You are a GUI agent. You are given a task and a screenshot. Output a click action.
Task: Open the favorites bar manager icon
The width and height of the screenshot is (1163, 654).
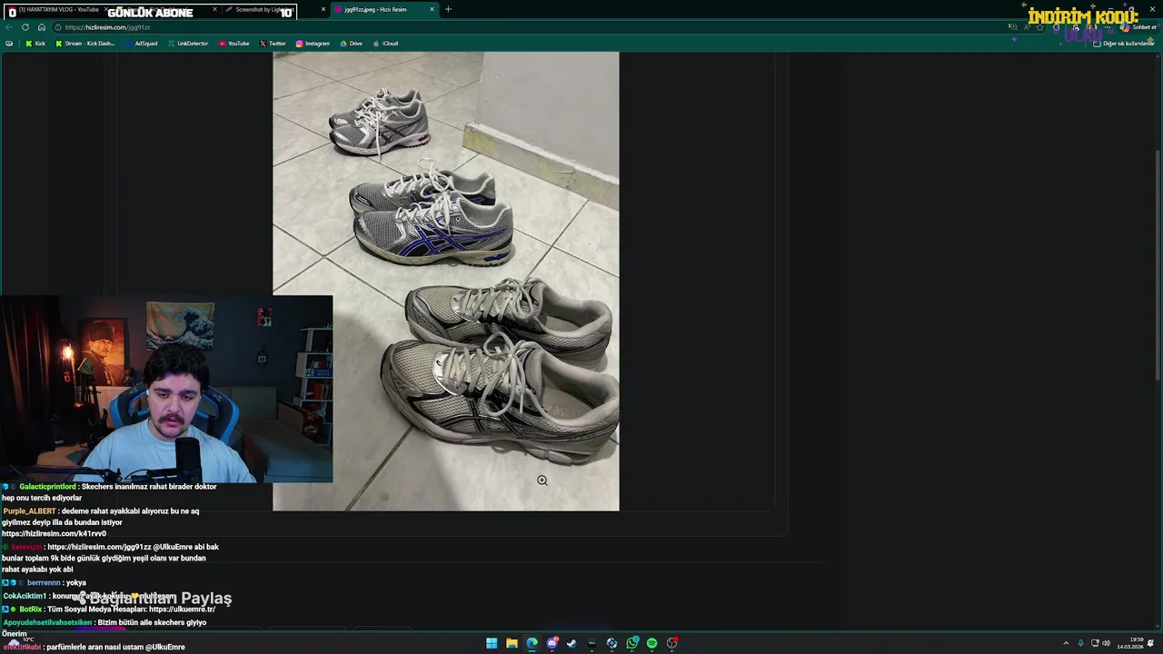click(x=9, y=44)
